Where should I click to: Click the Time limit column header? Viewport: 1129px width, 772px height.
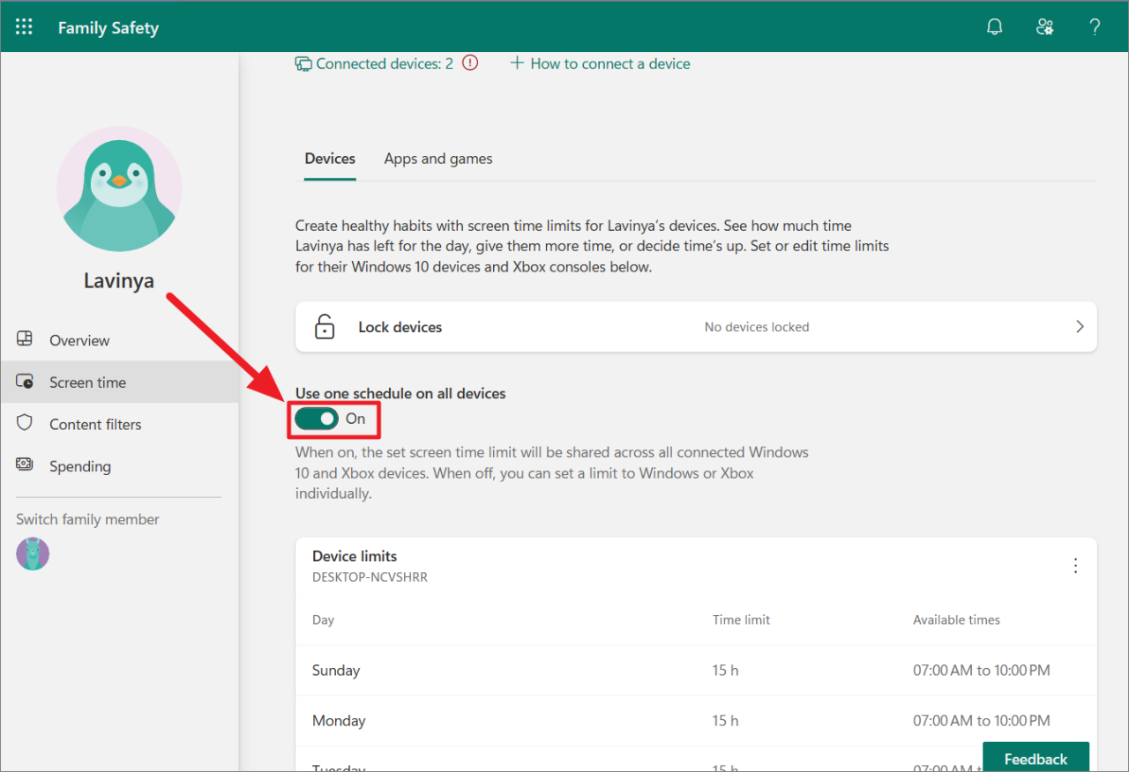[741, 620]
